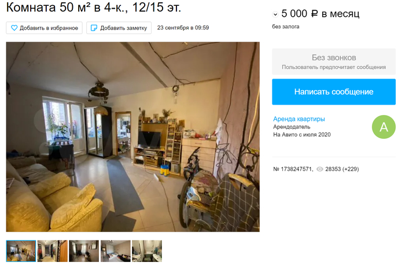Click listing number № 1738247571
Viewport: 405px width, 266px height.
tap(293, 169)
